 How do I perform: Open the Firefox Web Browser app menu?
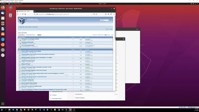pyautogui.click(x=15, y=4)
